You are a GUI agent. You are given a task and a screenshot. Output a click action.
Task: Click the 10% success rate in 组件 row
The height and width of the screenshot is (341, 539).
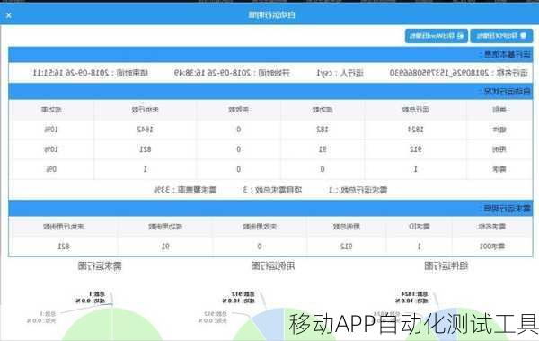point(51,130)
